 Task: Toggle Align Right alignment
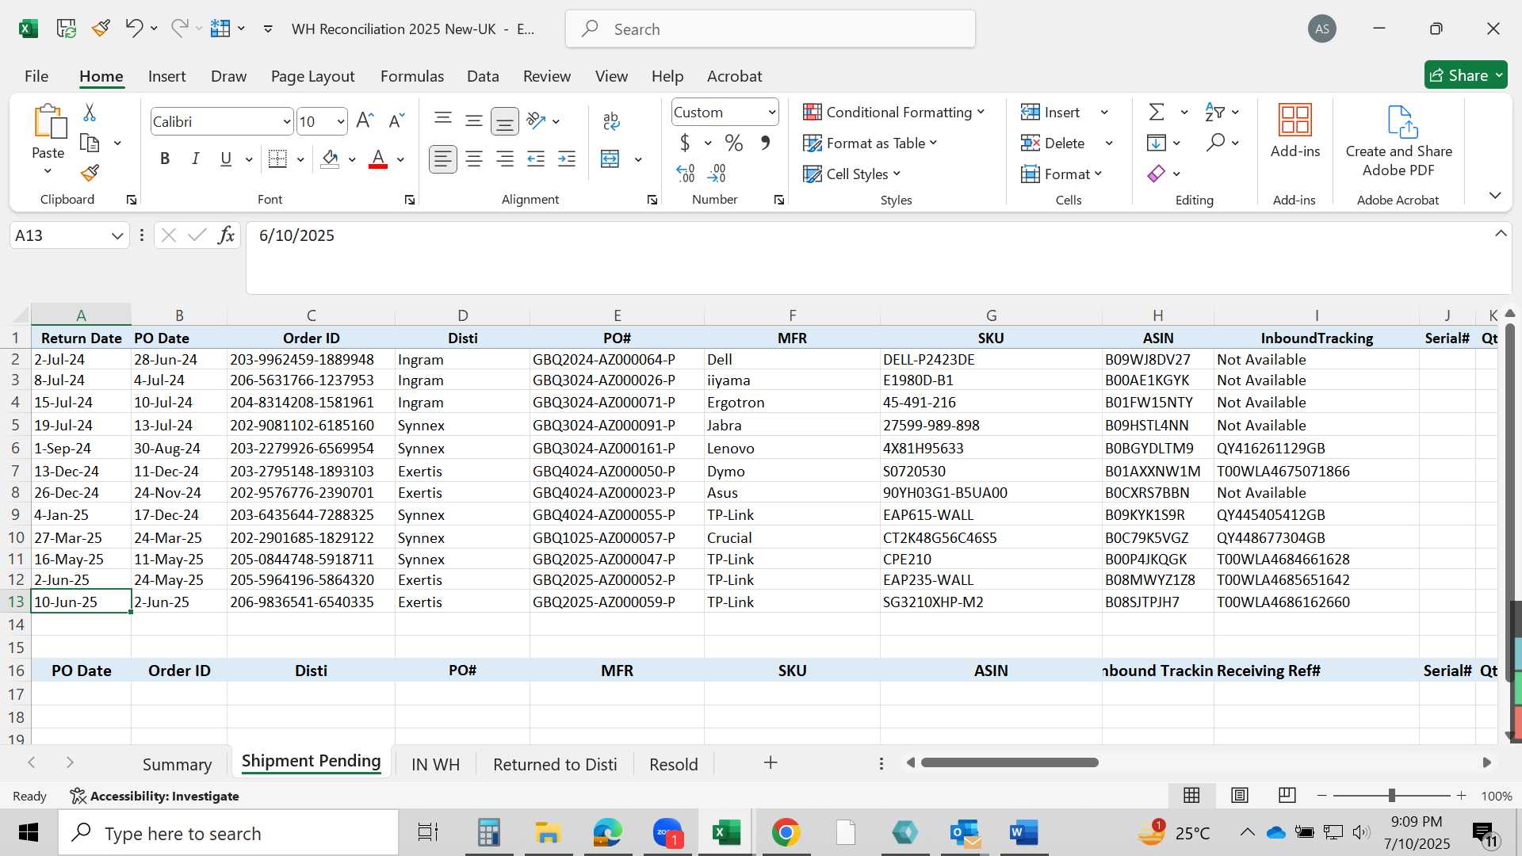505,159
